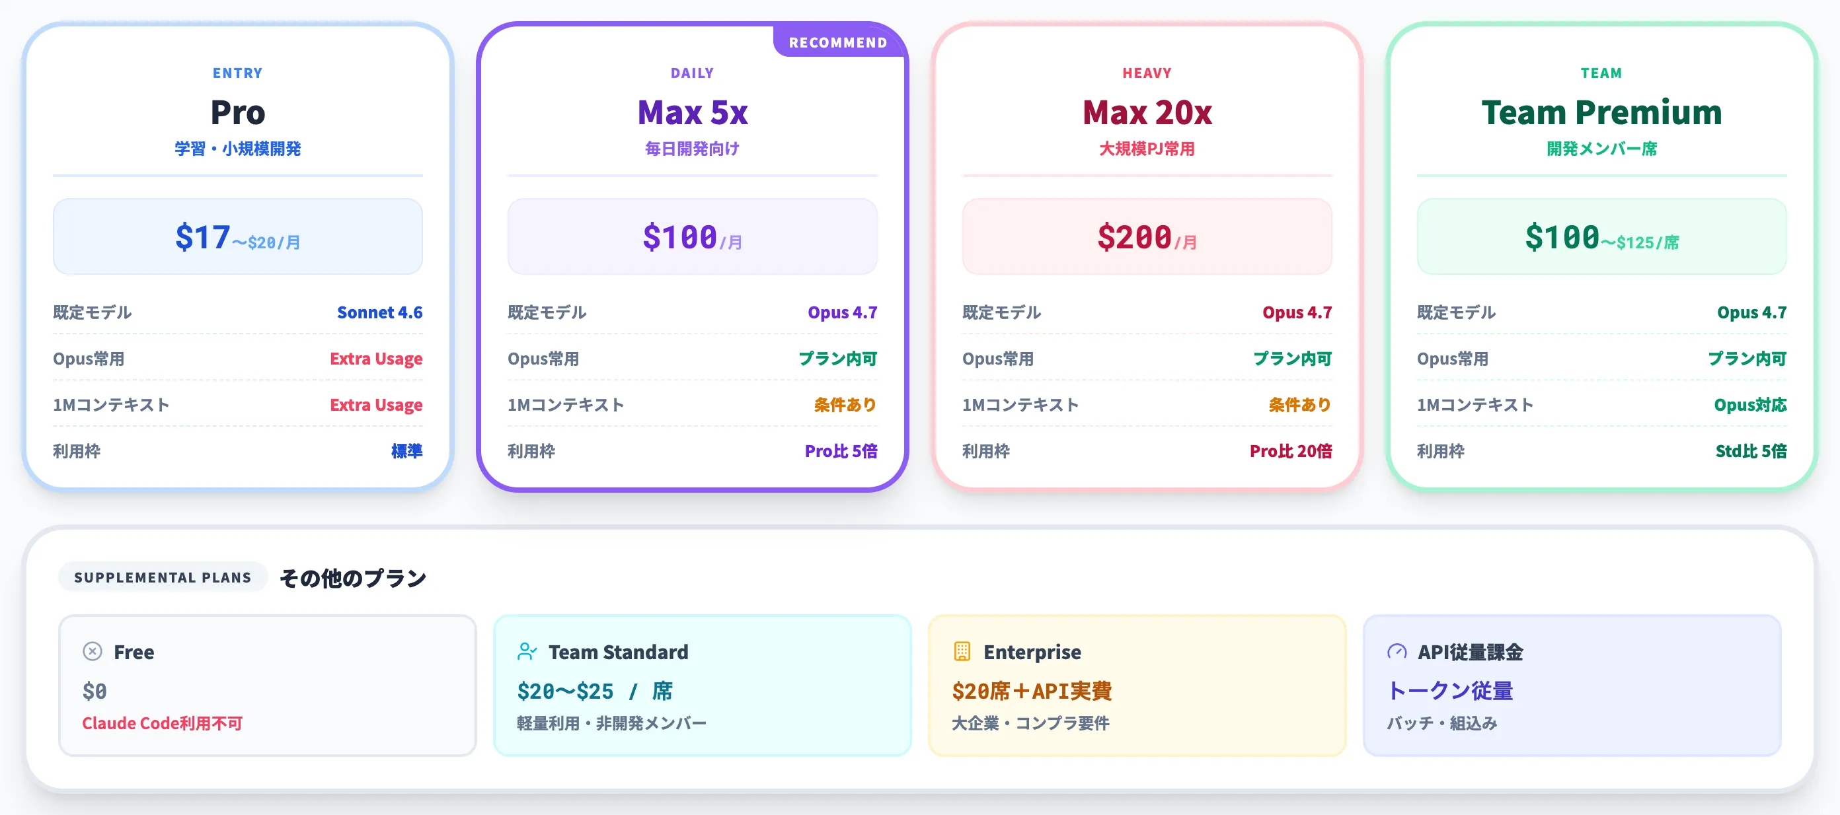Click 既定モデル label in the Pro card
Image resolution: width=1840 pixels, height=815 pixels.
pos(92,312)
